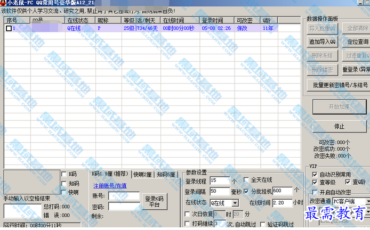This screenshot has width=370, height=230.
Task: Enable the 开启自动改密 checkbox
Action: (315, 192)
